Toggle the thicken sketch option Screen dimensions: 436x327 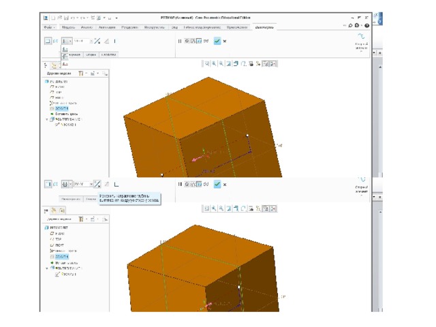[x=114, y=41]
